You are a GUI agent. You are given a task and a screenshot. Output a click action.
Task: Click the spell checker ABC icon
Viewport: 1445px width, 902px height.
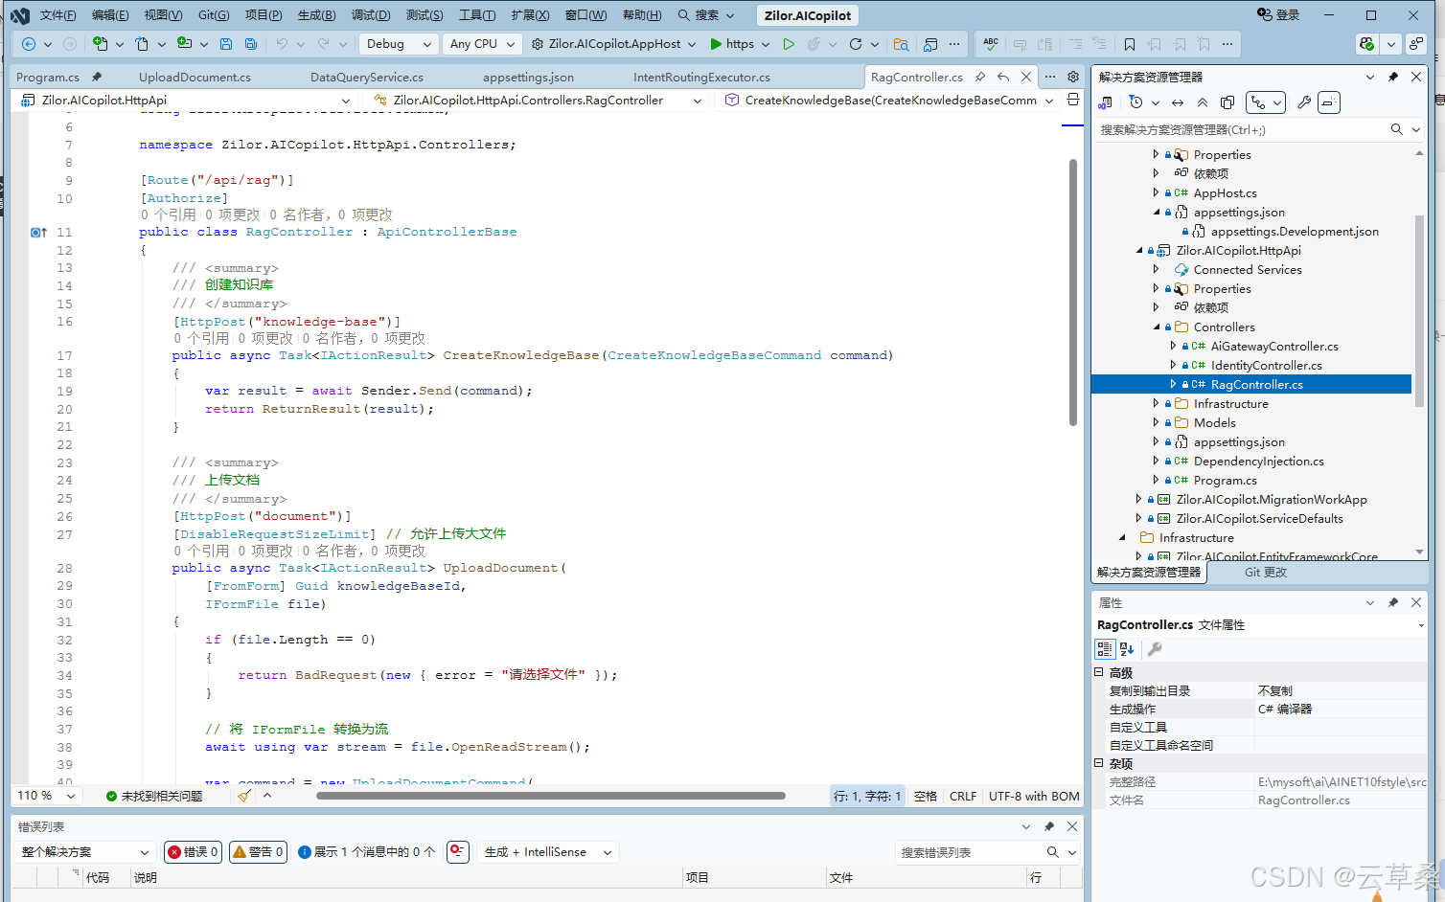991,44
